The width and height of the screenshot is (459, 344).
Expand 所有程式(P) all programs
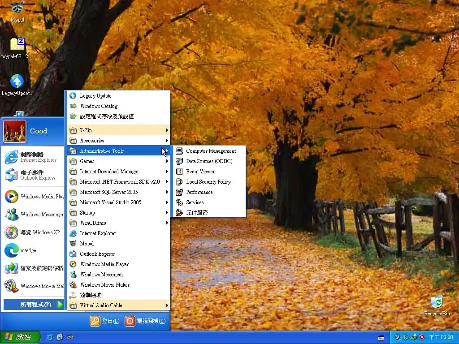(34, 305)
